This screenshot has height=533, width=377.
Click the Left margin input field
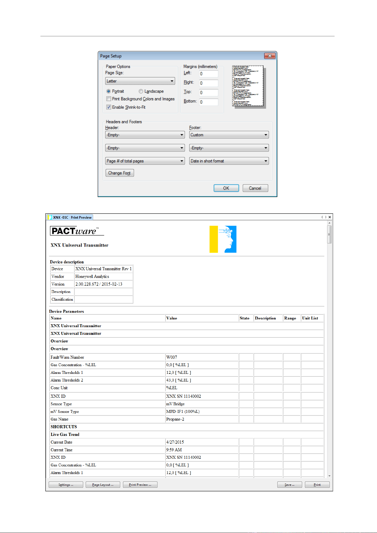pyautogui.click(x=209, y=74)
